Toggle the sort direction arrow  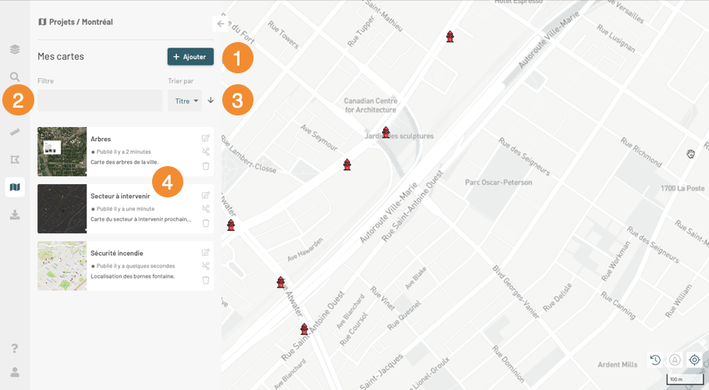[x=211, y=101]
